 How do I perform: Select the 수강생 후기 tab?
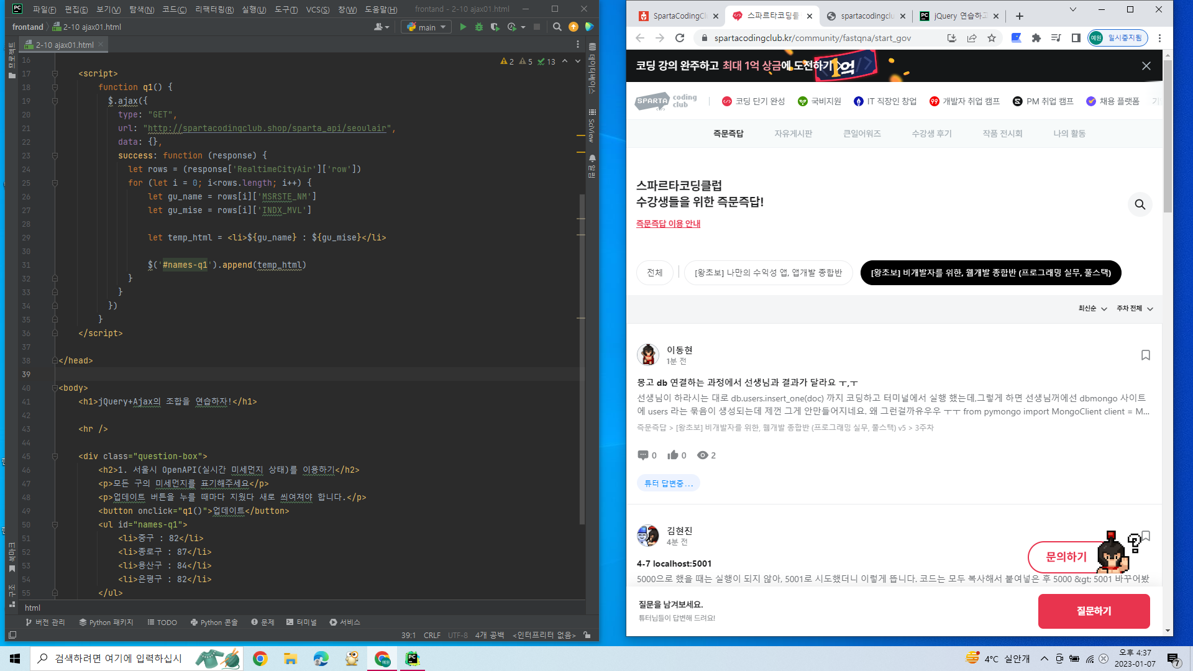931,134
